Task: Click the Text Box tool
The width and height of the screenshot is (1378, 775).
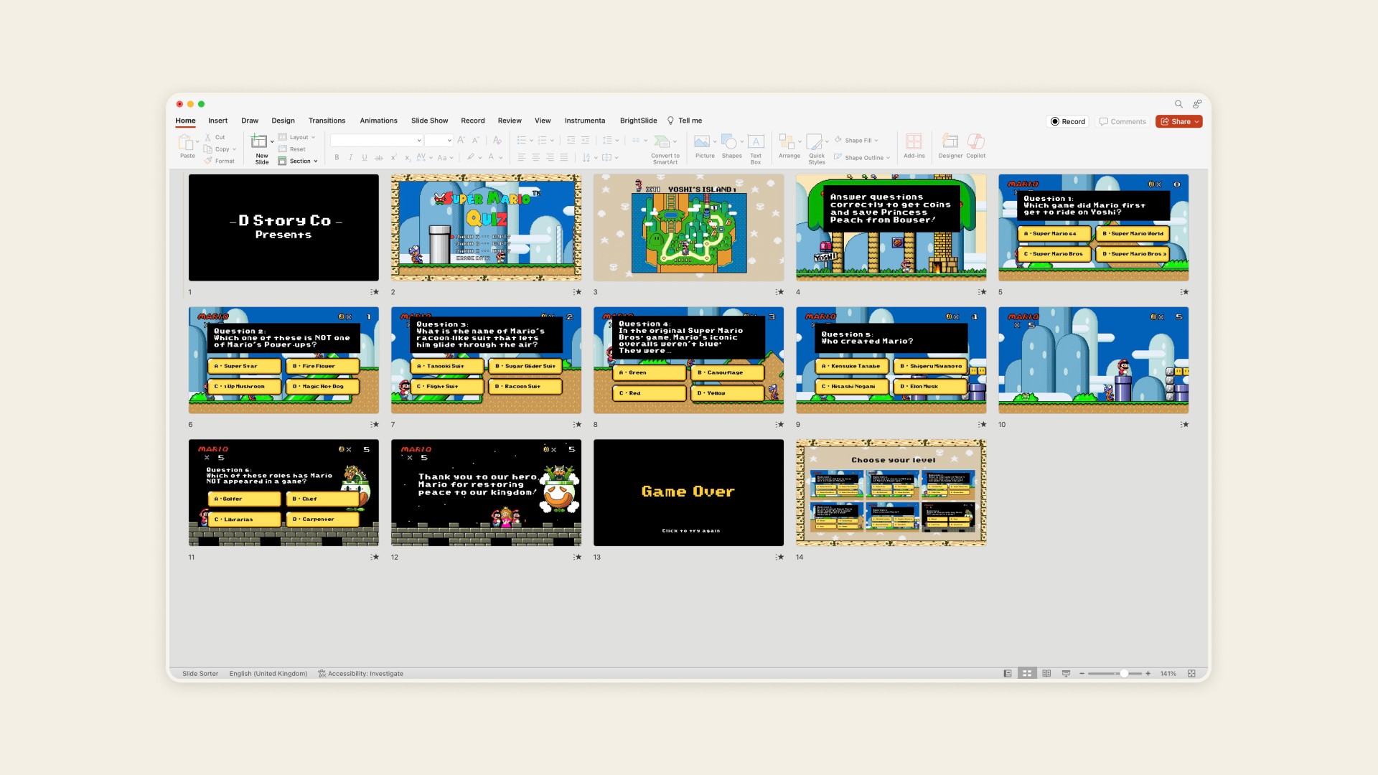Action: (x=756, y=142)
